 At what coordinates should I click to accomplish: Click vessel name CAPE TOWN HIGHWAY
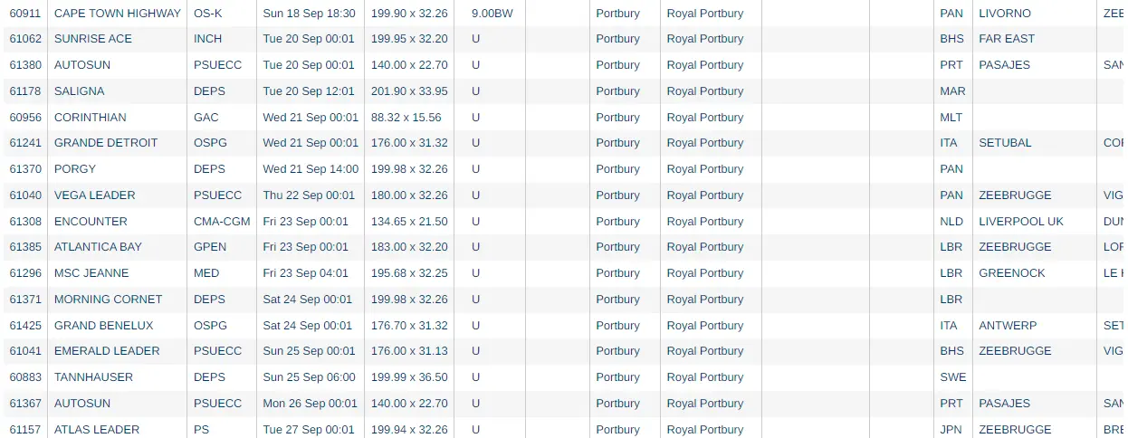coord(118,13)
